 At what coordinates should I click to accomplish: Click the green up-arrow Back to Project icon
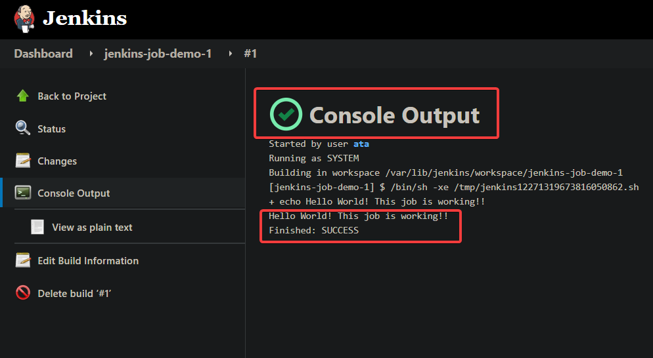[x=23, y=96]
